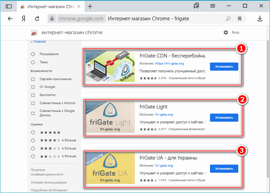Select the Расширения radio button
Viewport: 270px width, 193px height.
(x=33, y=54)
